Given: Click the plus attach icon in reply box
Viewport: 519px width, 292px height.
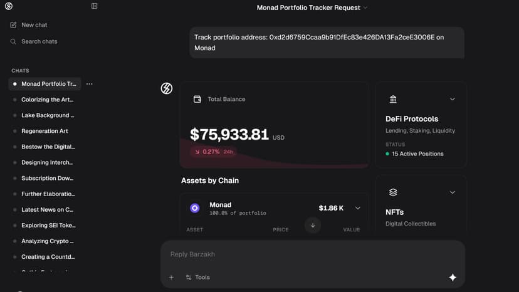Looking at the screenshot, I should coord(171,278).
